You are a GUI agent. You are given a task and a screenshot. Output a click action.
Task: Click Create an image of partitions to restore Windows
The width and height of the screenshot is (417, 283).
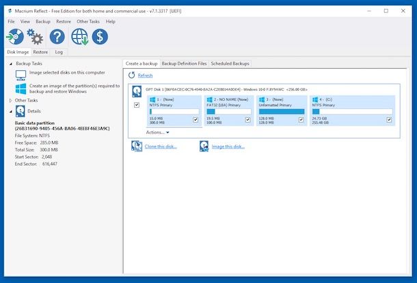pos(75,89)
